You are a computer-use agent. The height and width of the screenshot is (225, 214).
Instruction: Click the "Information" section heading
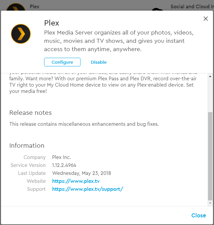27,145
